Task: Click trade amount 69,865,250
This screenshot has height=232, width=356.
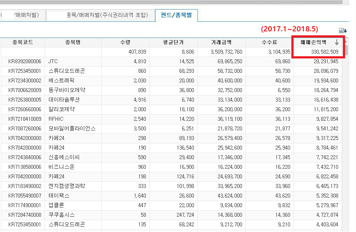Action: coord(230,61)
